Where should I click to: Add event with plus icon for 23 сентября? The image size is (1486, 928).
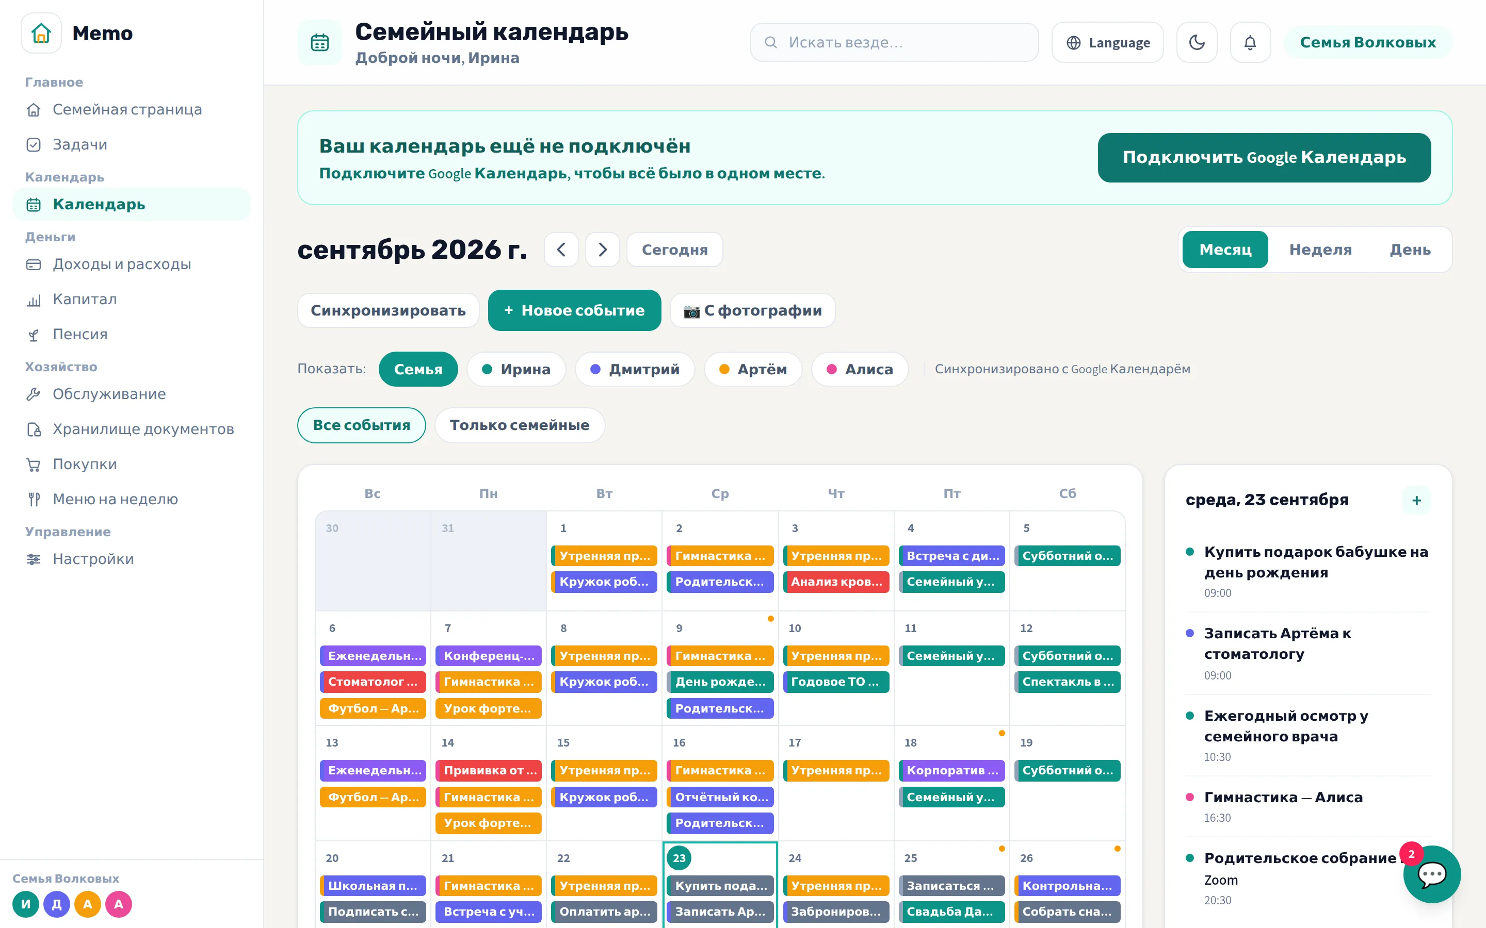(x=1417, y=500)
